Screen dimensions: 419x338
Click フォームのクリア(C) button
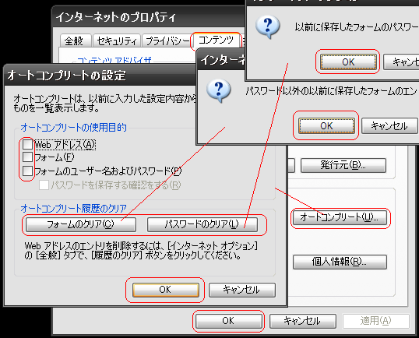tap(81, 224)
